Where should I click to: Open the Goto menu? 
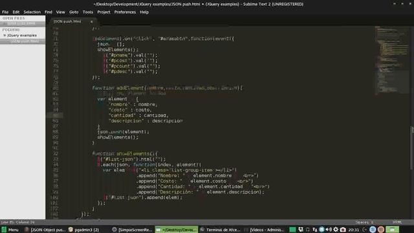pos(74,12)
